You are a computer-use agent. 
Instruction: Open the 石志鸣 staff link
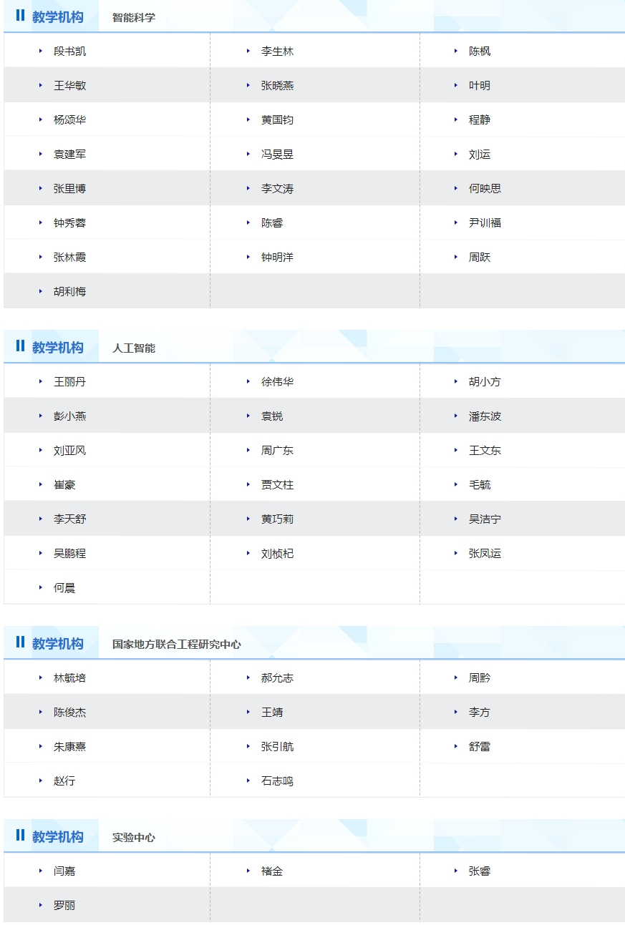click(277, 781)
